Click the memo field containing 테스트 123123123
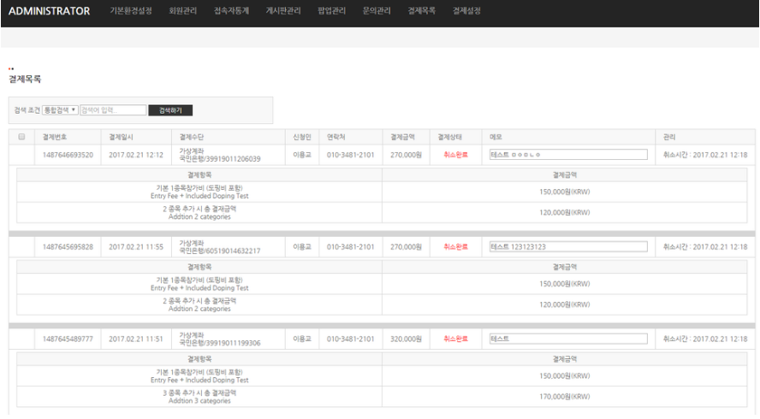 (x=567, y=247)
